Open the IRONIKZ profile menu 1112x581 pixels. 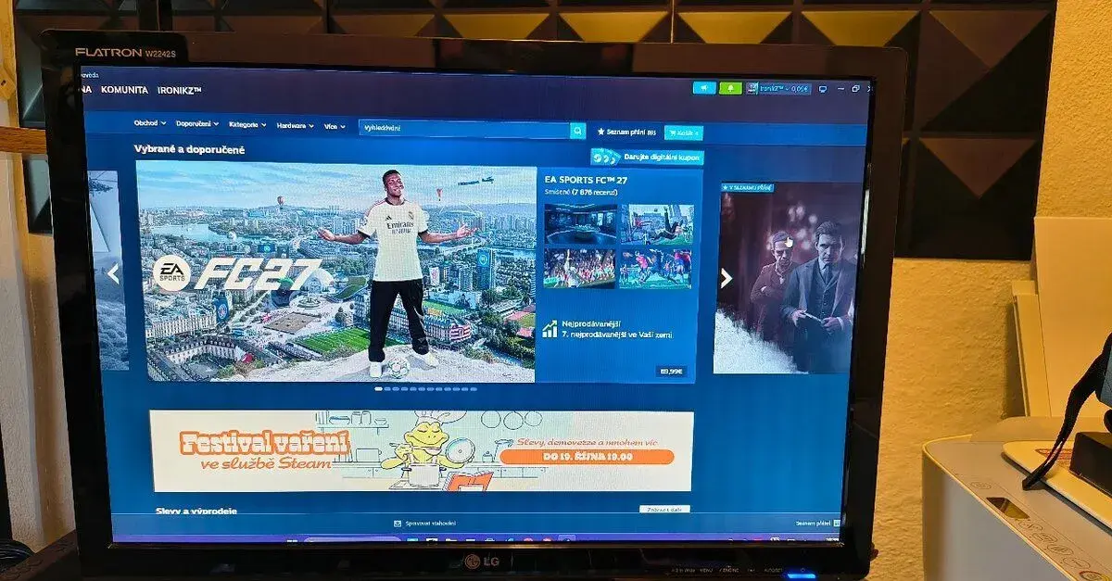click(x=180, y=90)
